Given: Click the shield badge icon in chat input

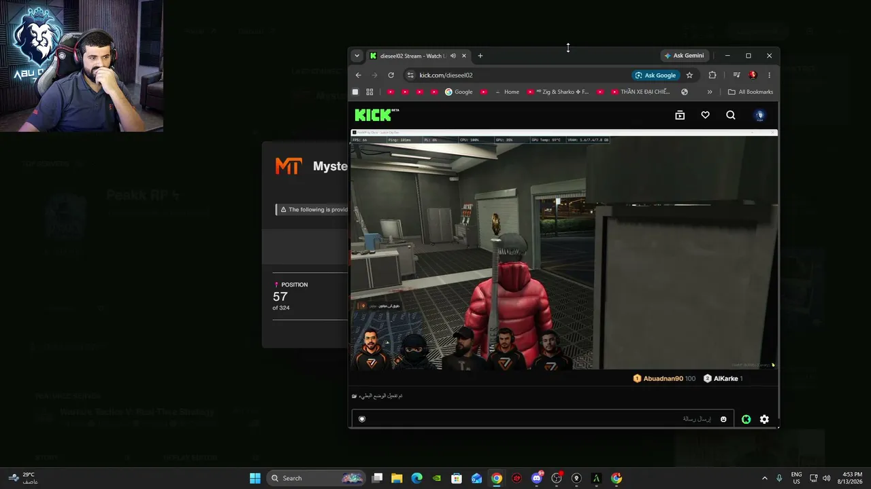Looking at the screenshot, I should point(362,419).
